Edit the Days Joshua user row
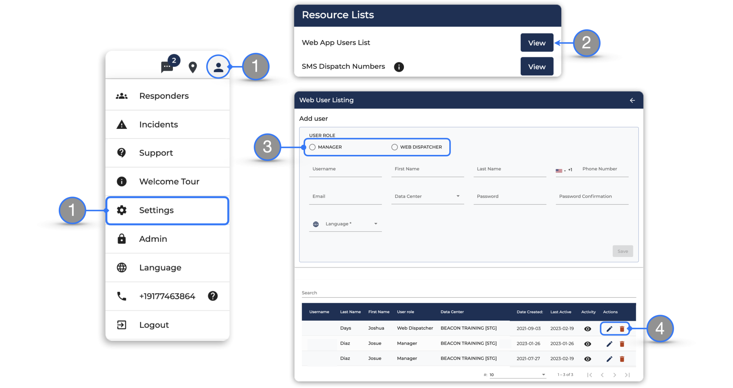The height and width of the screenshot is (388, 733). pos(609,329)
